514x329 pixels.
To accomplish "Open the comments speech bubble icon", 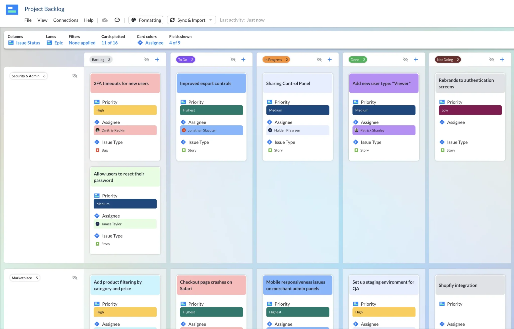I will click(x=117, y=20).
